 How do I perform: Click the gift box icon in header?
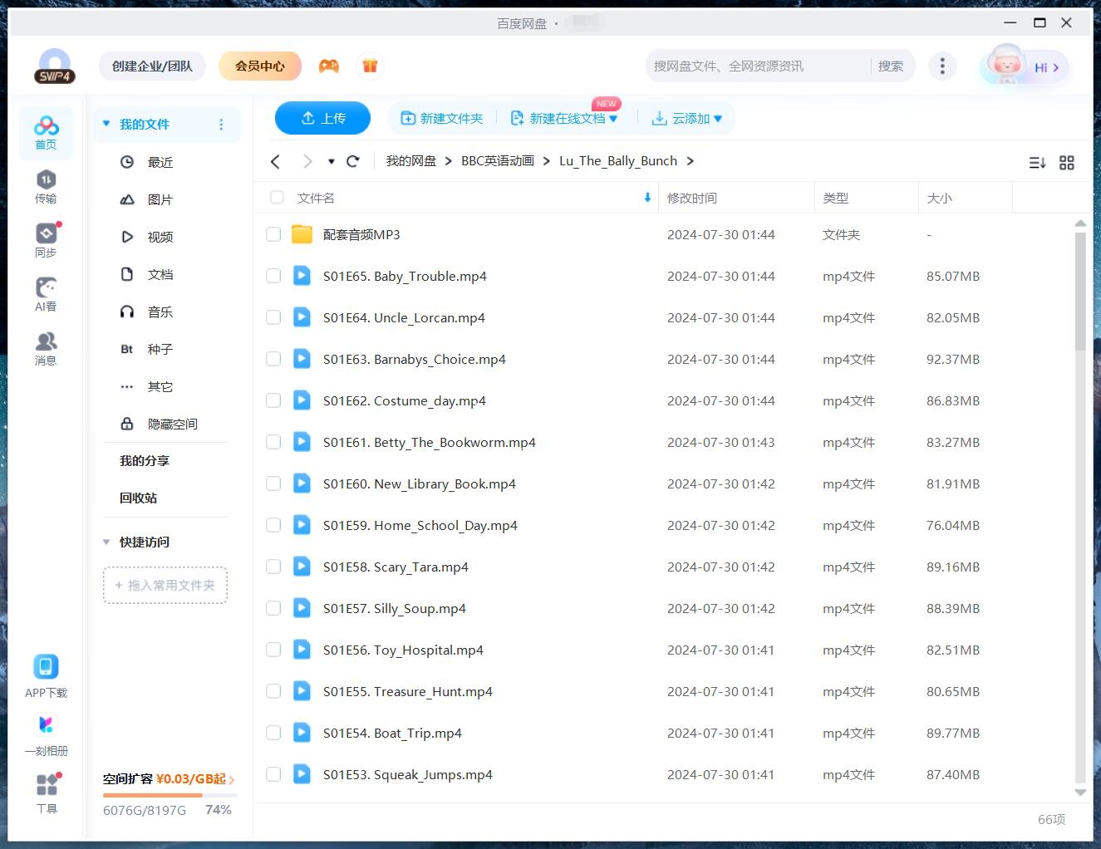(370, 66)
